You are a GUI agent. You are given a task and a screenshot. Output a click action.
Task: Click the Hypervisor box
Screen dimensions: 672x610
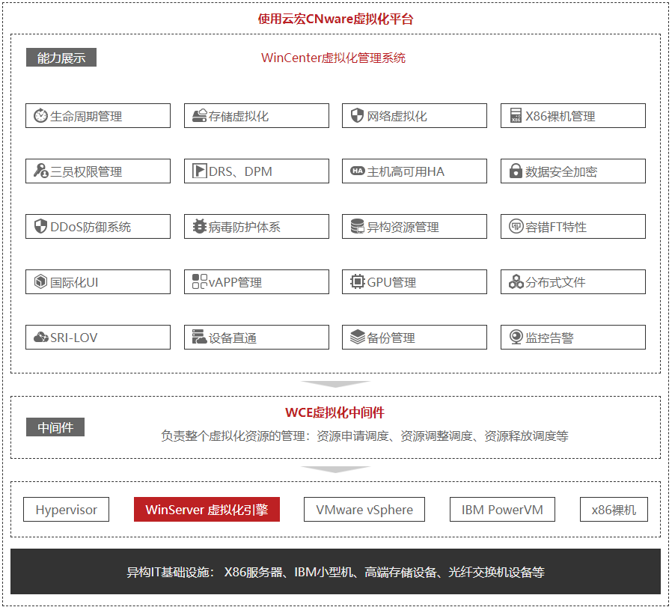tap(67, 509)
